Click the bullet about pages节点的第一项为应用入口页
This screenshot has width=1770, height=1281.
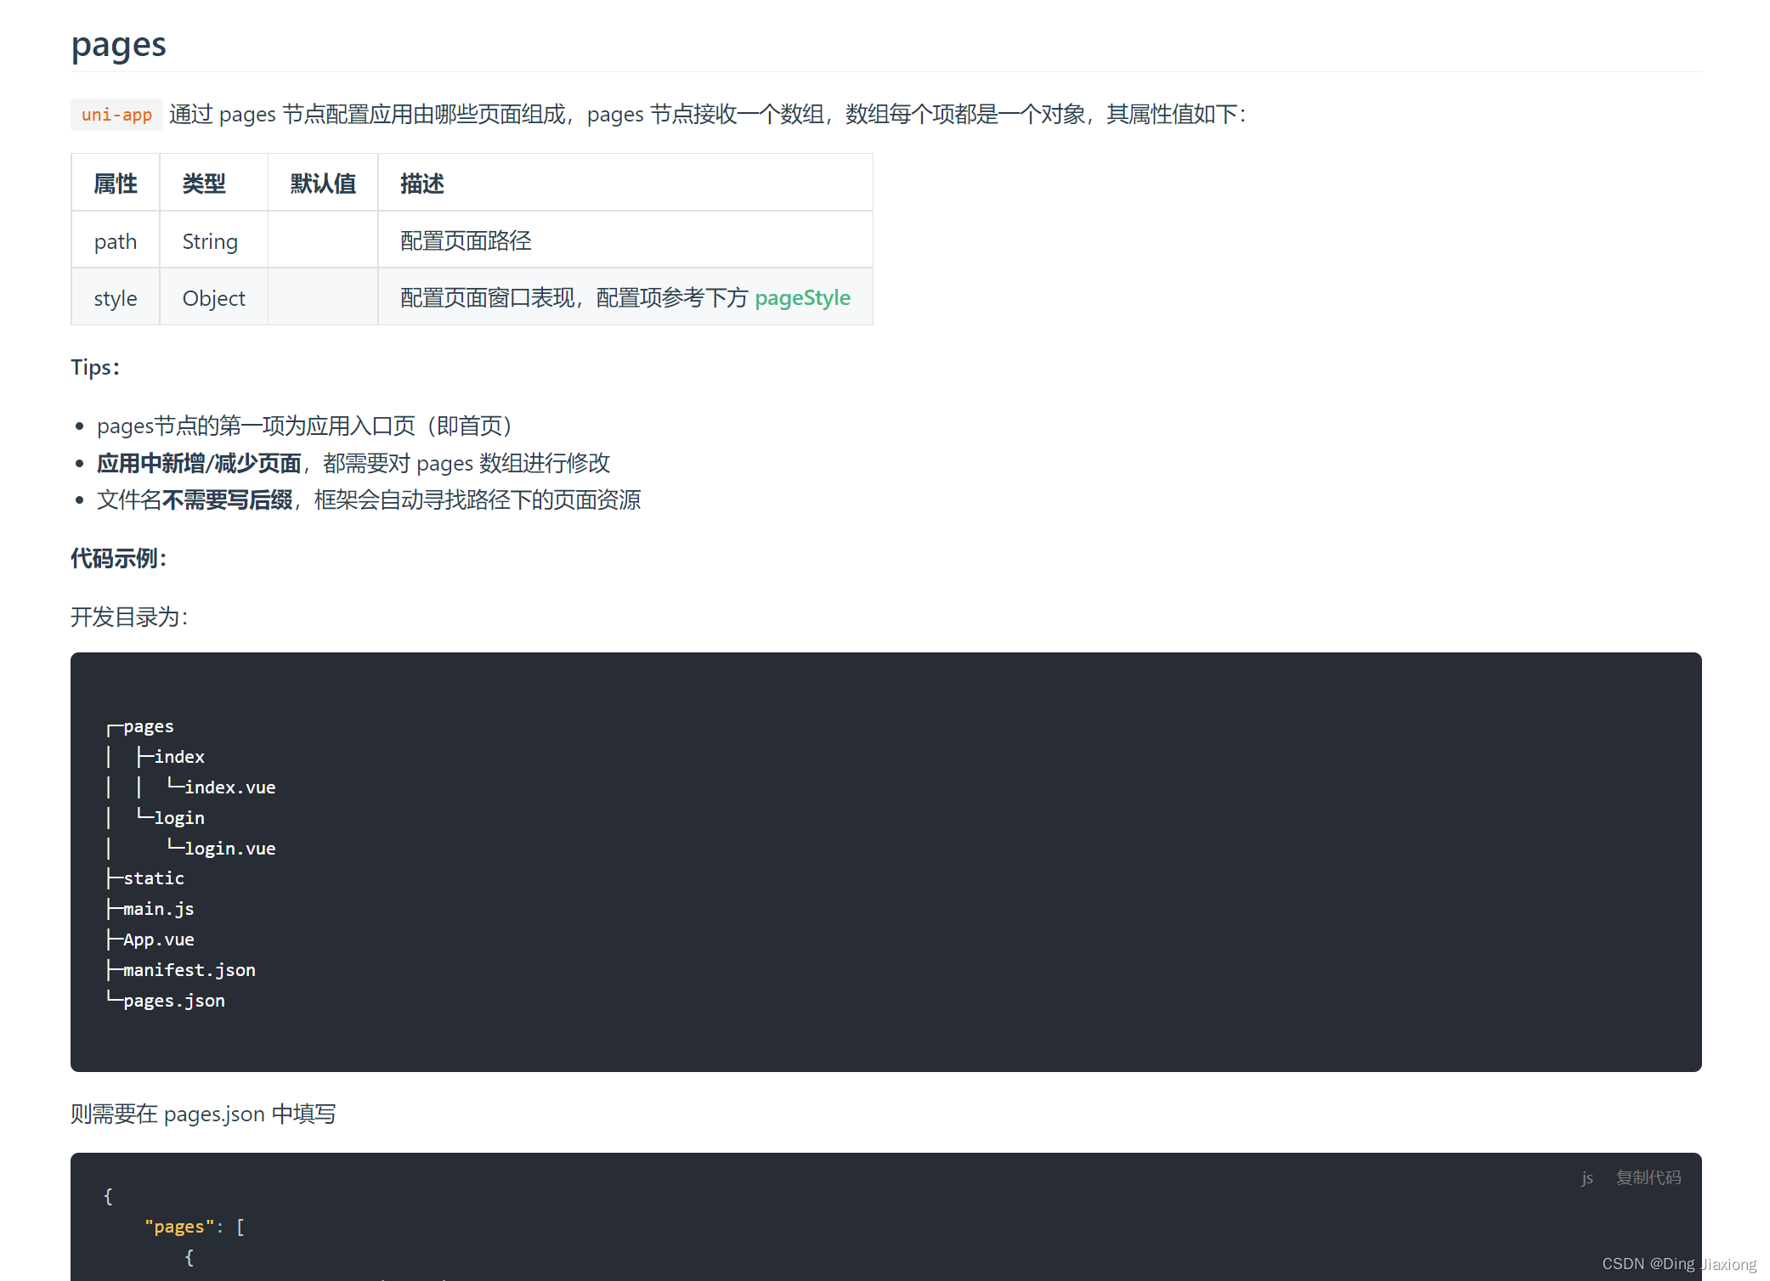pos(305,426)
